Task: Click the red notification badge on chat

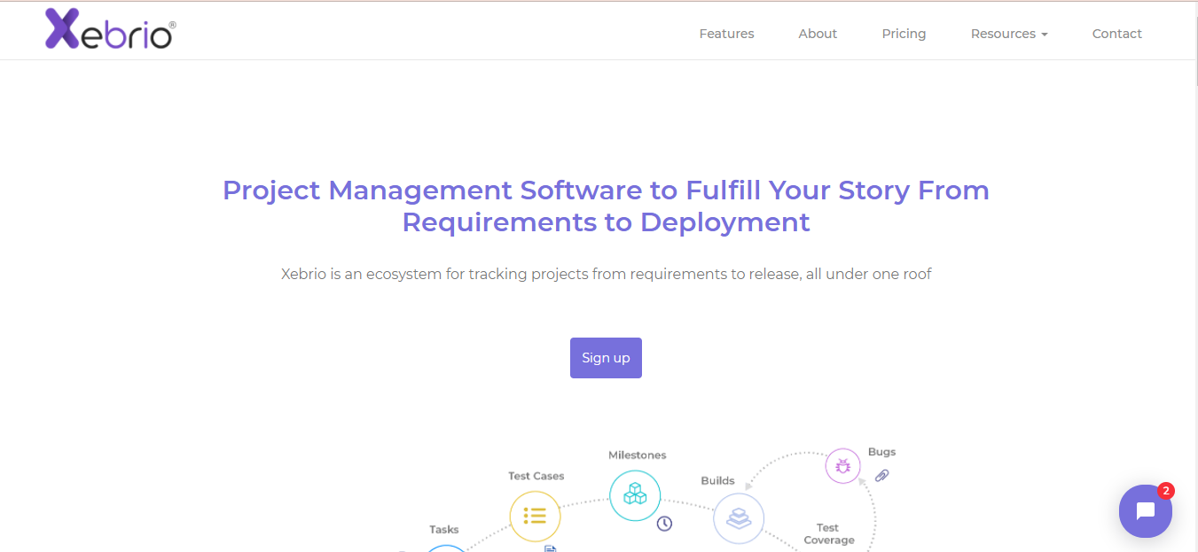Action: pyautogui.click(x=1166, y=490)
